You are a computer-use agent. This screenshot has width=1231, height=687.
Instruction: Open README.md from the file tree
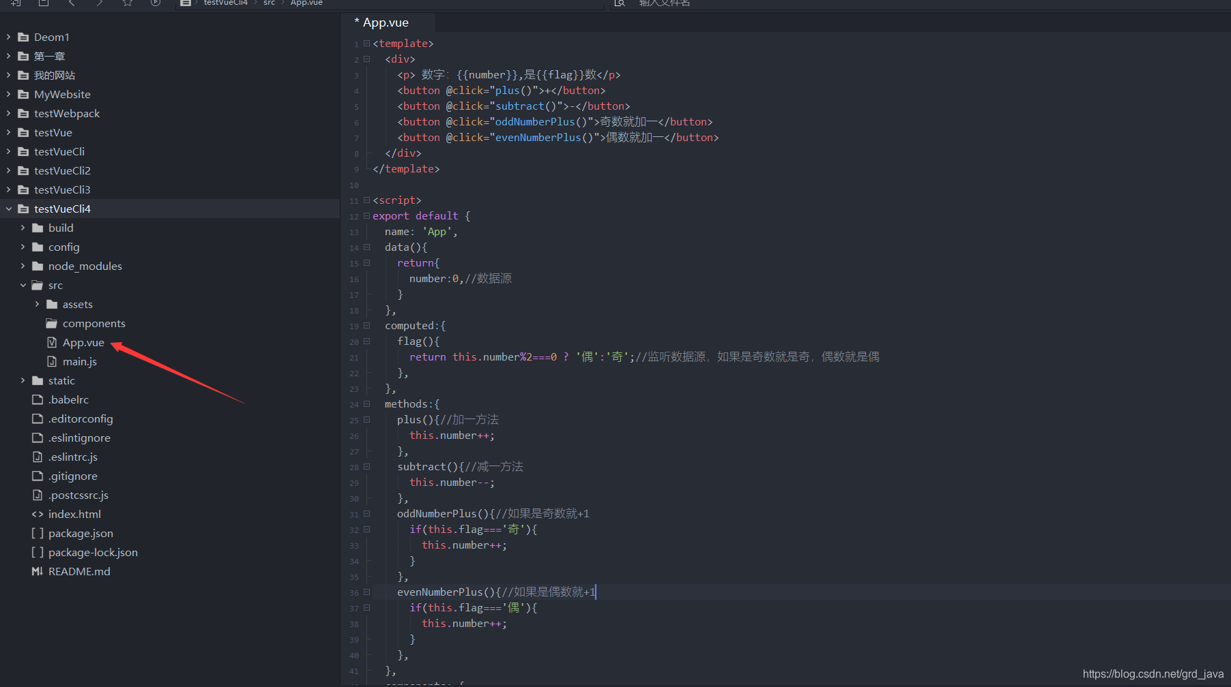point(79,571)
